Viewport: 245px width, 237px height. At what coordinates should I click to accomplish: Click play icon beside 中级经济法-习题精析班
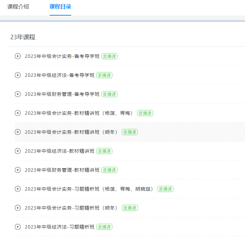coord(18,227)
